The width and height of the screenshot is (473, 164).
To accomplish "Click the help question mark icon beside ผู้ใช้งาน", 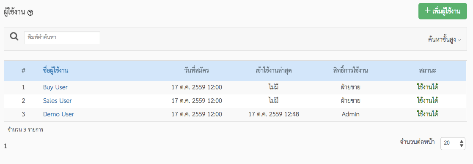I will (30, 13).
